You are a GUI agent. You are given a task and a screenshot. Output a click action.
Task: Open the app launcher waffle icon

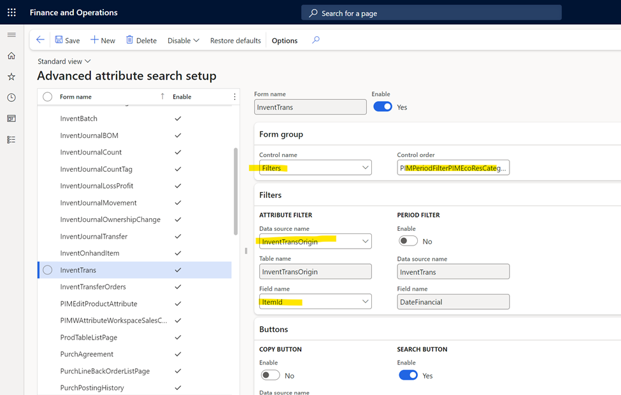pyautogui.click(x=11, y=12)
